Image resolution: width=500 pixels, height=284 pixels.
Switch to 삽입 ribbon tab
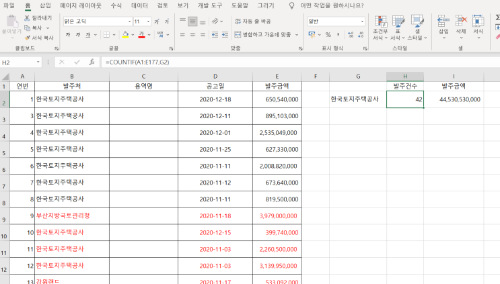click(x=45, y=5)
